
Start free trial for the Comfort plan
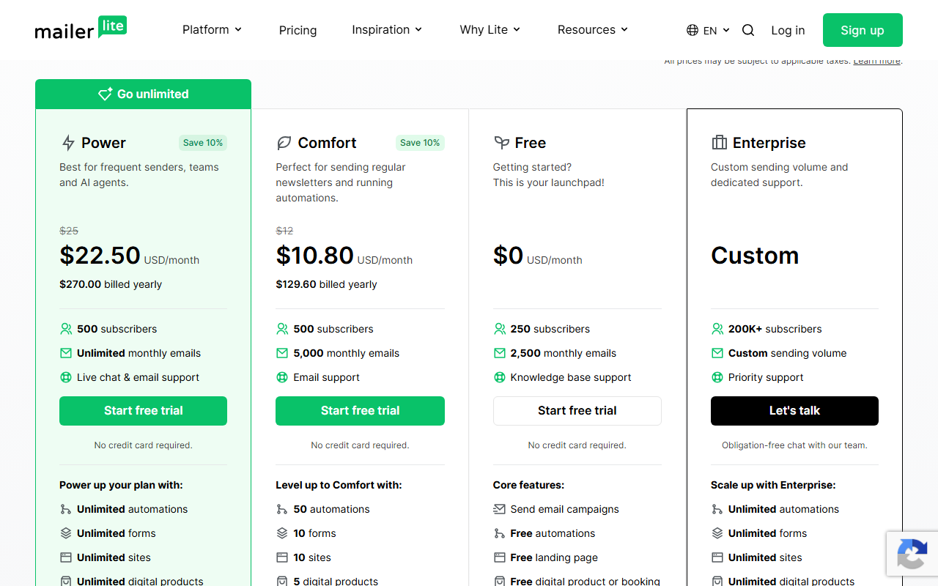360,411
